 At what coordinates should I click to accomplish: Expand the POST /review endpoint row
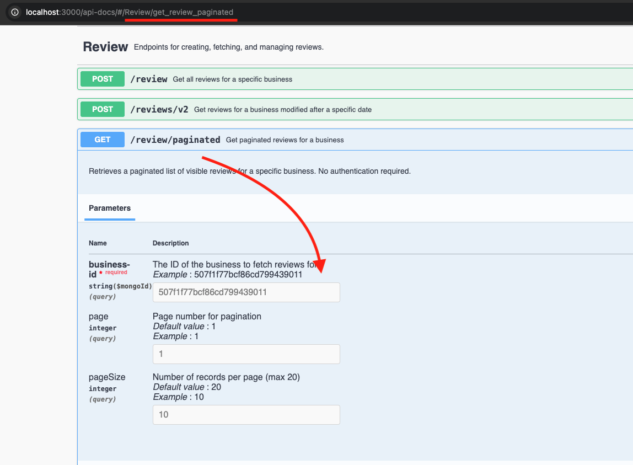click(x=386, y=79)
